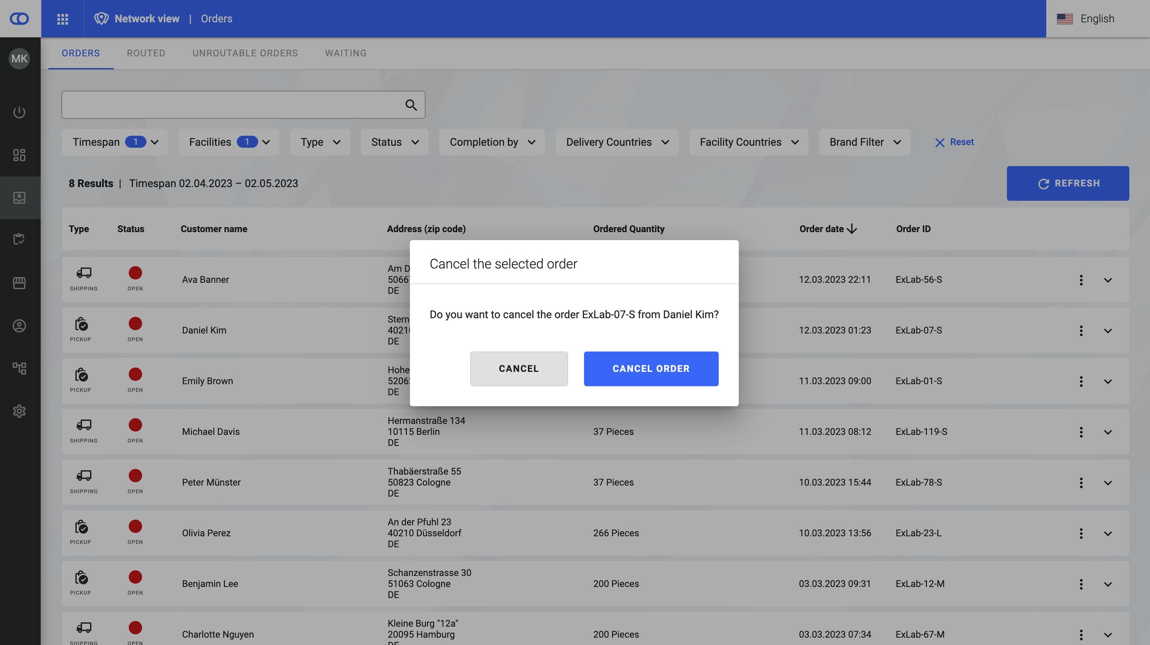Open the Unroutable Orders tab
The image size is (1150, 645).
tap(245, 53)
